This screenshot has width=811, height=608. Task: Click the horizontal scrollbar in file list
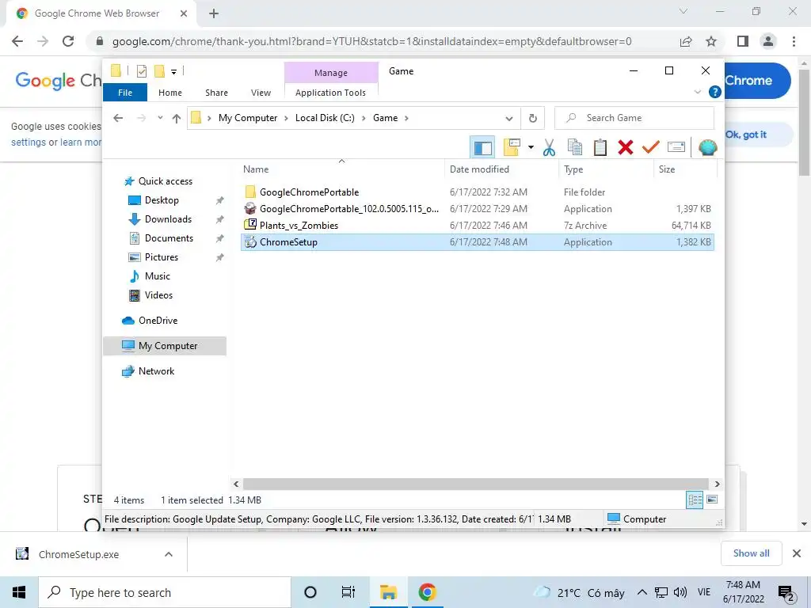click(x=475, y=484)
